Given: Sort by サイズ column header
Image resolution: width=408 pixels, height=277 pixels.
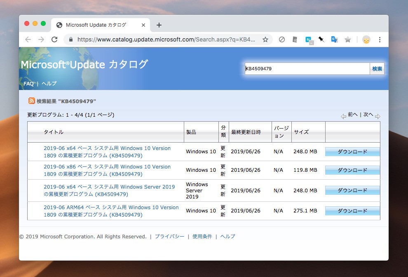Looking at the screenshot, I should pos(301,132).
